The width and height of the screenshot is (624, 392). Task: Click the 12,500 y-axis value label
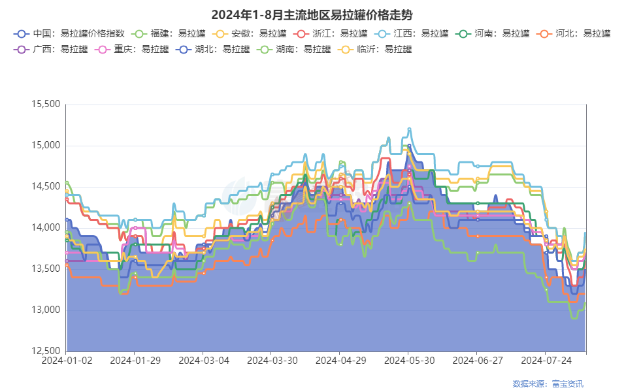[46, 351]
